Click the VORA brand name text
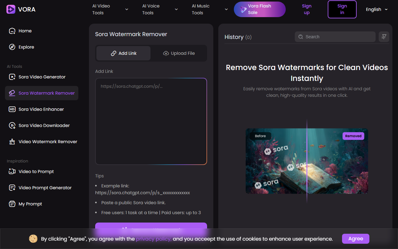The image size is (398, 249). [x=27, y=9]
